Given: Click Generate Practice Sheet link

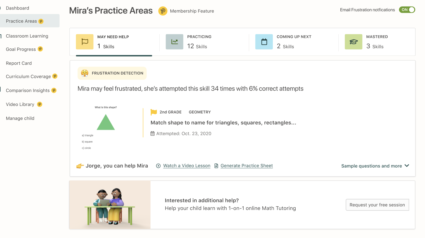Looking at the screenshot, I should pyautogui.click(x=247, y=166).
